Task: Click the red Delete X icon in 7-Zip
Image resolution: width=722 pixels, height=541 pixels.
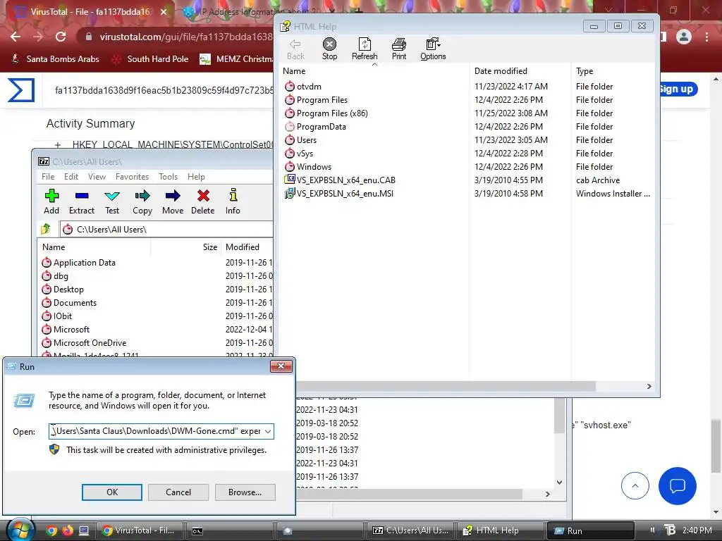Action: [203, 196]
